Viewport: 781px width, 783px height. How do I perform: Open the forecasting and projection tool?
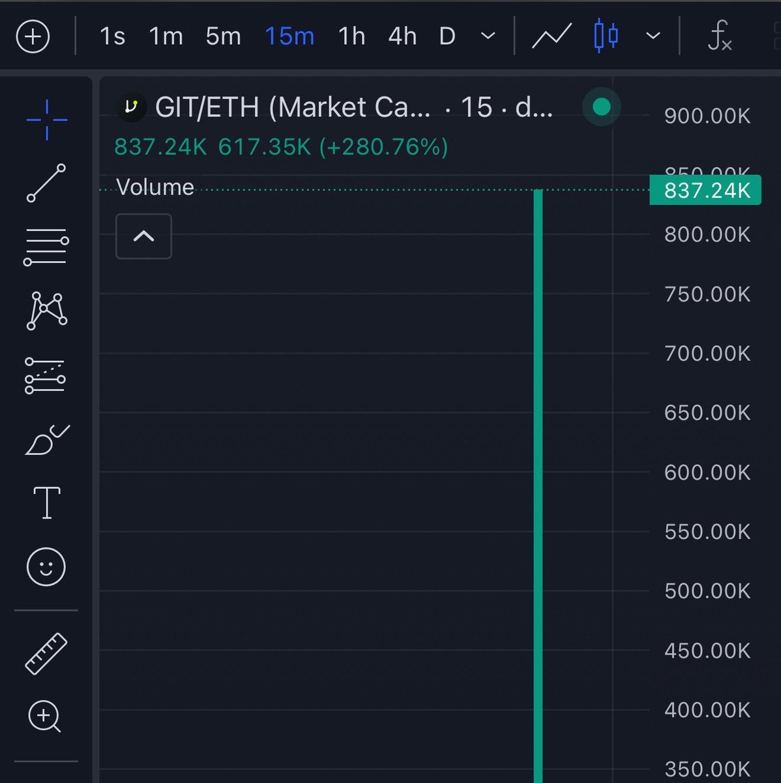point(45,376)
